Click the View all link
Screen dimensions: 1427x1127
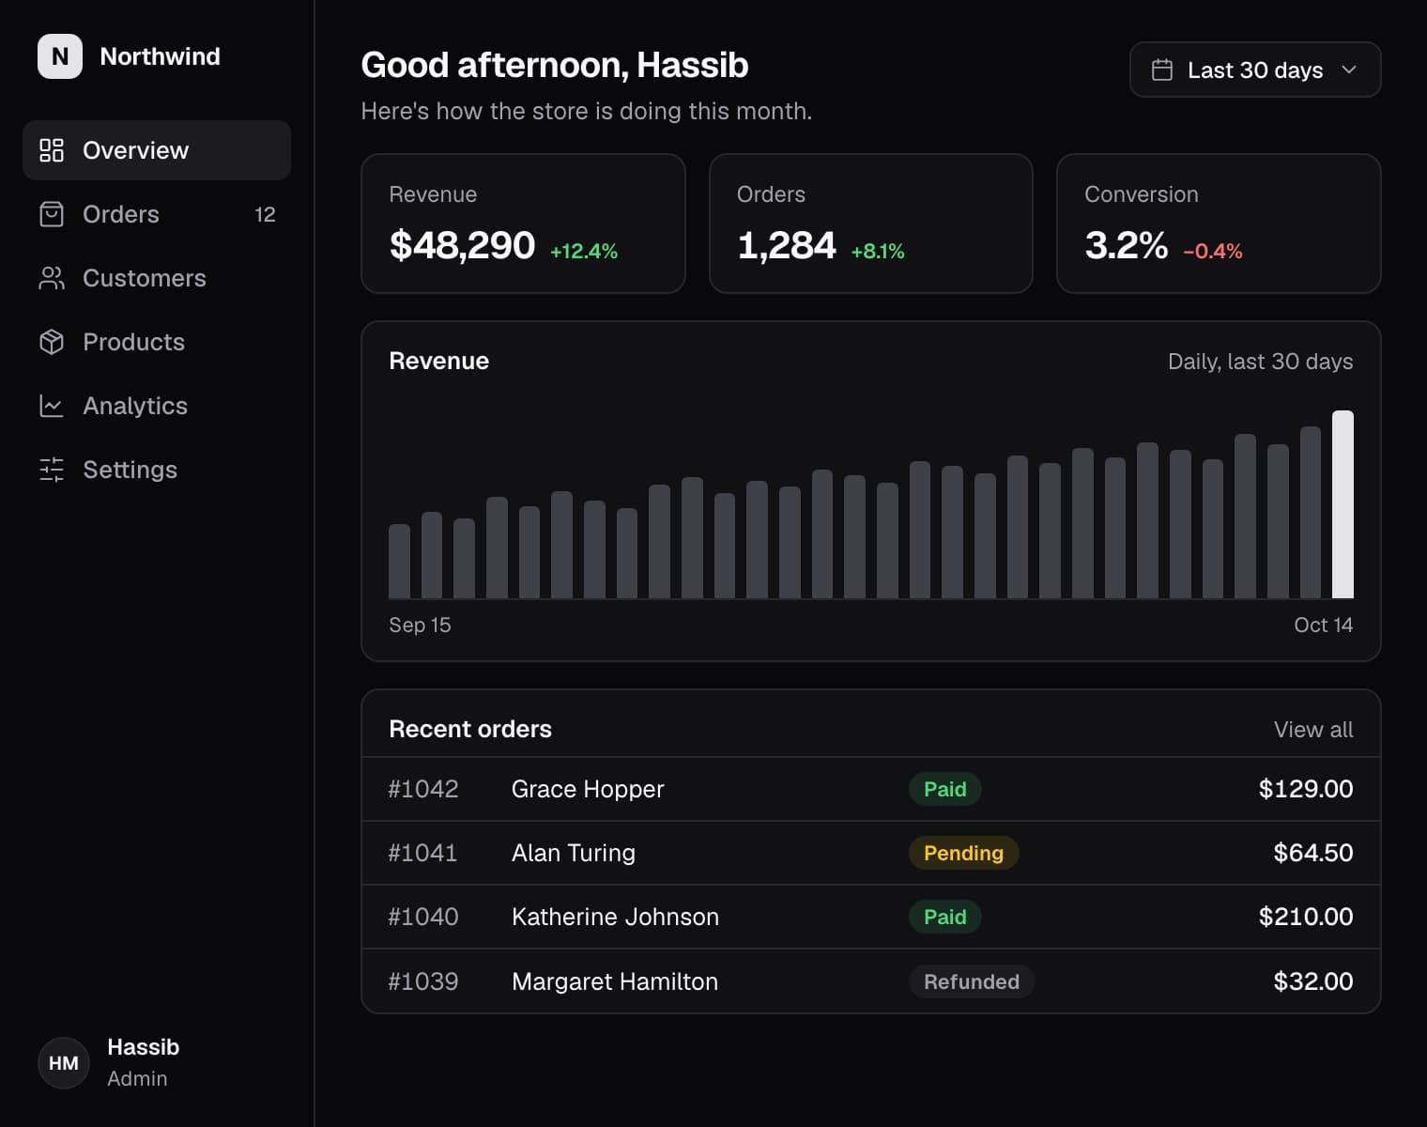tap(1313, 730)
